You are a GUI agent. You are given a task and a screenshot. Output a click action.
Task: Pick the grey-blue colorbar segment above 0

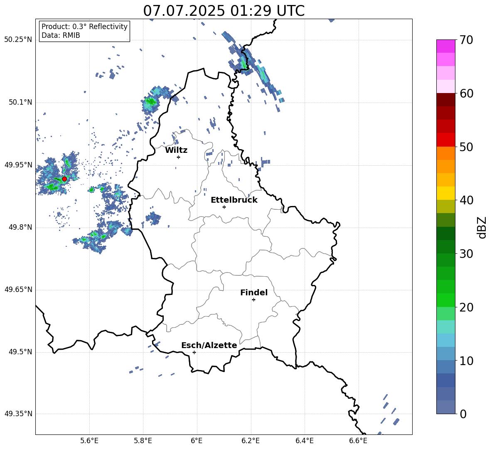pyautogui.click(x=446, y=407)
